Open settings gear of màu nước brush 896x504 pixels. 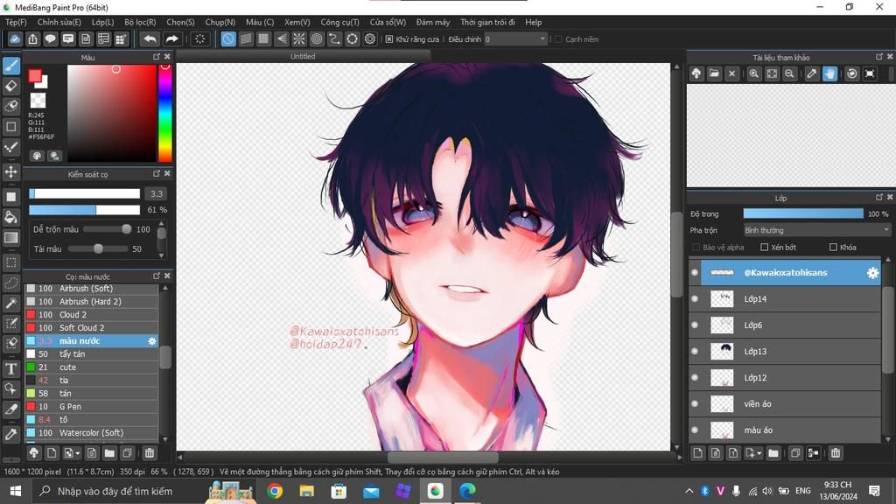[152, 341]
